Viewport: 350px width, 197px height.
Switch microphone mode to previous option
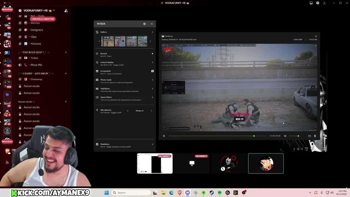tap(128, 111)
